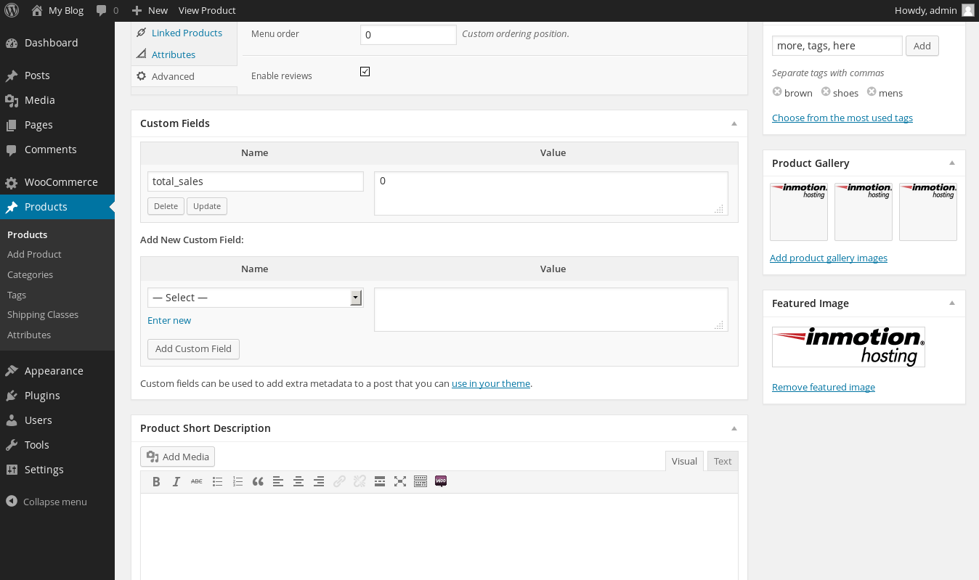The image size is (979, 580).
Task: Open the WooCommerce shortcodes icon
Action: pos(441,481)
